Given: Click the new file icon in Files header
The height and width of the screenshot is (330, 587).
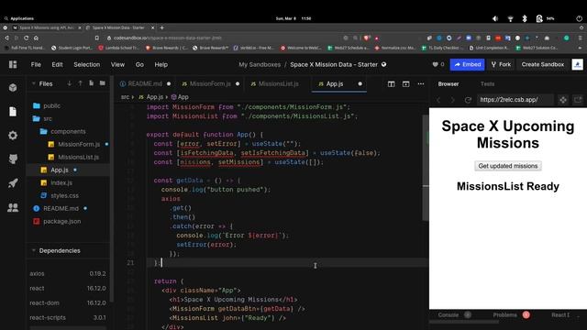Looking at the screenshot, I should [92, 83].
